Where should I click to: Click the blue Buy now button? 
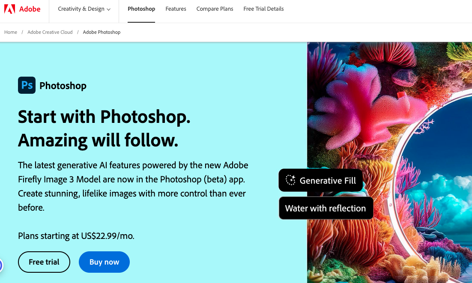[104, 262]
